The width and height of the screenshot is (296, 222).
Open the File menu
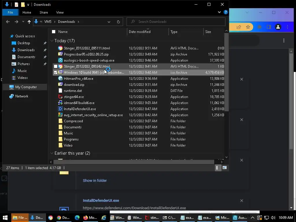[10, 12]
